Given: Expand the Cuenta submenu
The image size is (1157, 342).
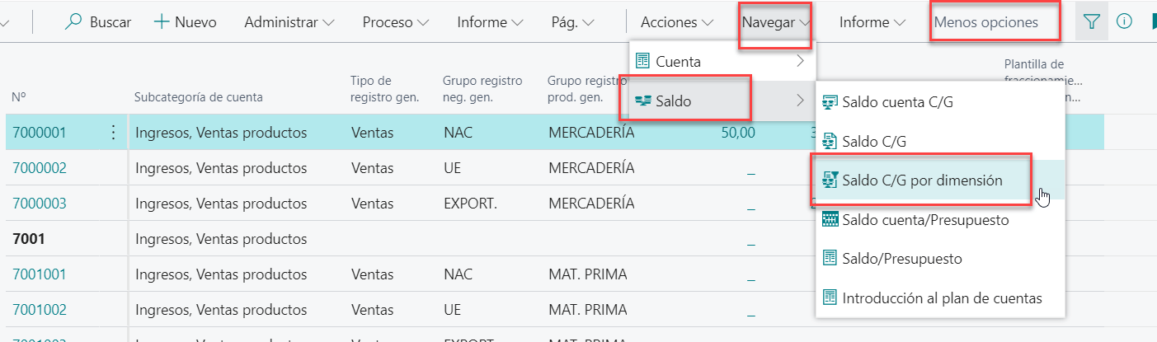Looking at the screenshot, I should tap(722, 61).
